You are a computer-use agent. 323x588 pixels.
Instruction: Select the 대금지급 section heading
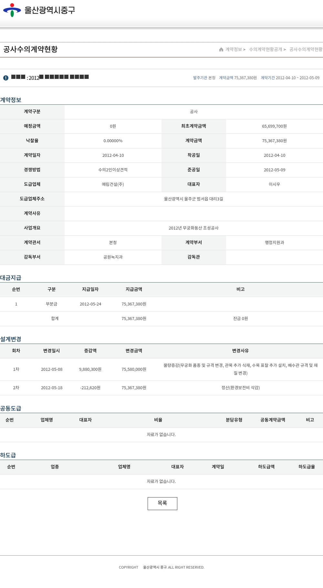[x=11, y=278]
